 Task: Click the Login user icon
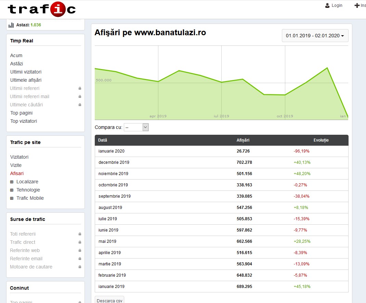[x=327, y=5]
